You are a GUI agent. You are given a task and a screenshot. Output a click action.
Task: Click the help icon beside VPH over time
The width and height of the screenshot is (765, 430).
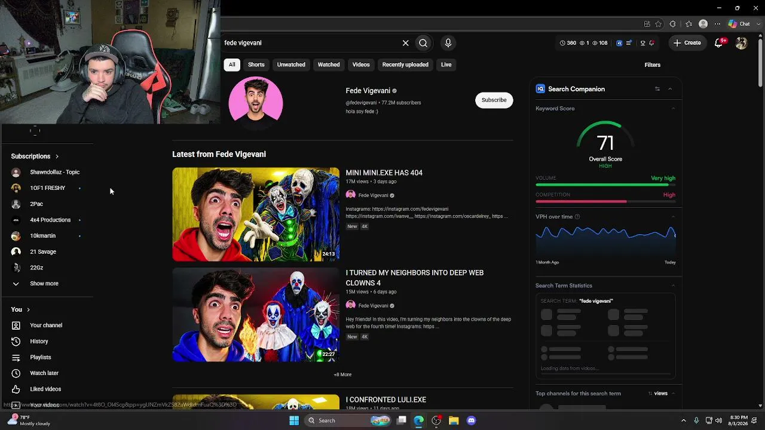click(577, 217)
